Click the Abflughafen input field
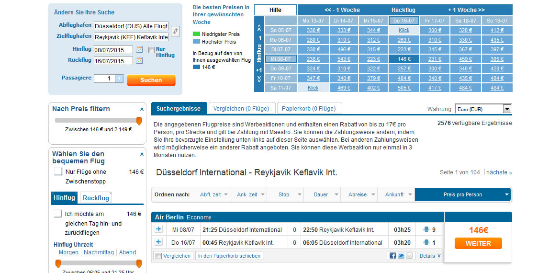 click(131, 26)
